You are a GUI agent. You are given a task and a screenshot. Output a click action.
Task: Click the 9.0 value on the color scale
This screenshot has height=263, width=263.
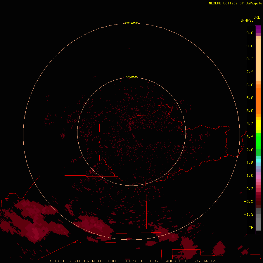[x=250, y=46]
